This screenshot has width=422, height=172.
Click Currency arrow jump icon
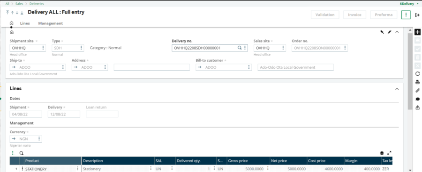14,139
